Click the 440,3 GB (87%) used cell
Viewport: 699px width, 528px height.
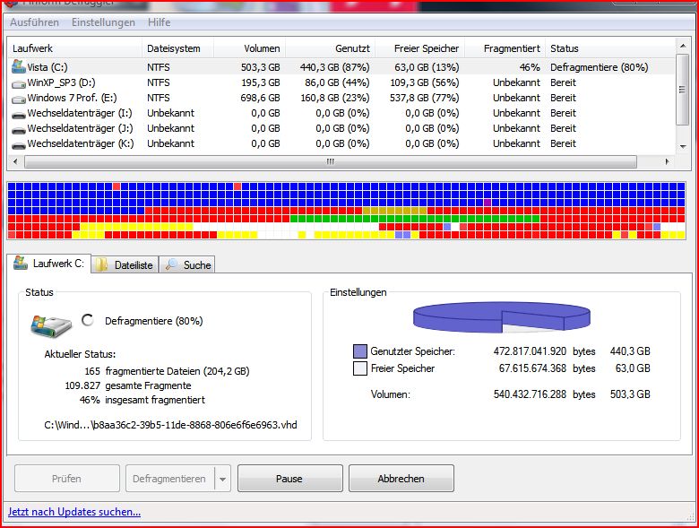pyautogui.click(x=334, y=67)
